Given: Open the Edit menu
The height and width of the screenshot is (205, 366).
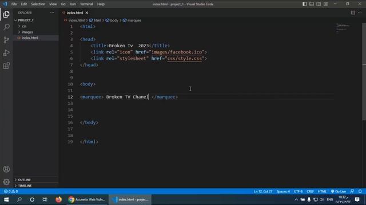Looking at the screenshot, I should pyautogui.click(x=24, y=4).
